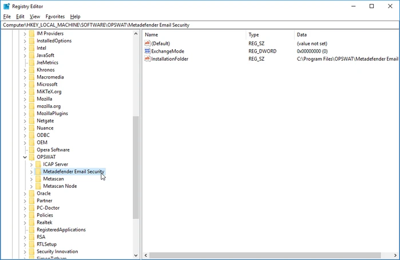Expand the Oracle key
Screen dimensions: 400x260
[25, 194]
